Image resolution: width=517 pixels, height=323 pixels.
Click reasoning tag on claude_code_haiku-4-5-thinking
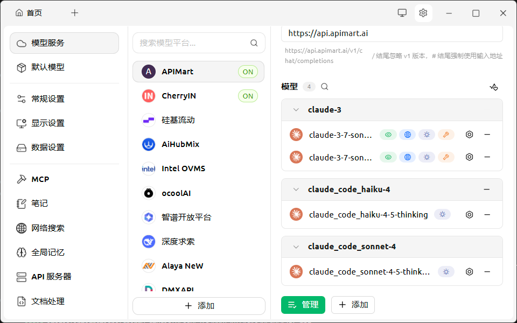(x=442, y=215)
